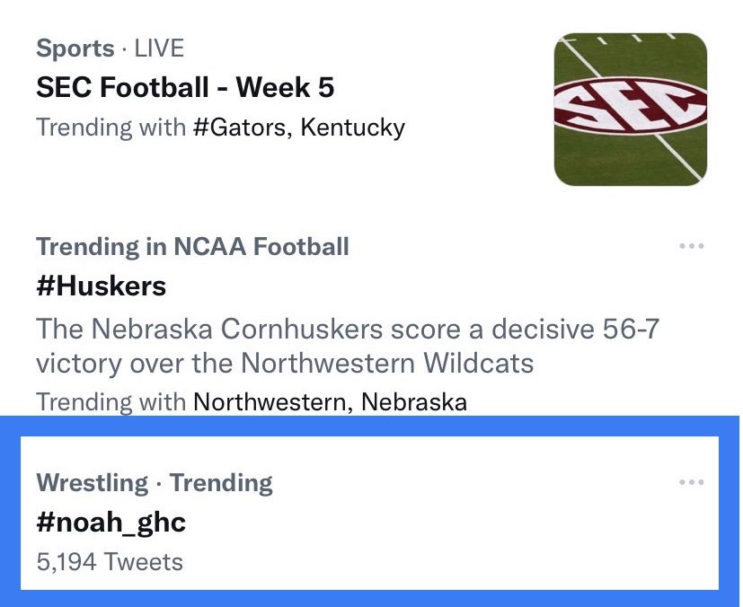Screen dimensions: 743x607
Task: Tap the LIVE indicator beside Sports
Action: [x=159, y=48]
